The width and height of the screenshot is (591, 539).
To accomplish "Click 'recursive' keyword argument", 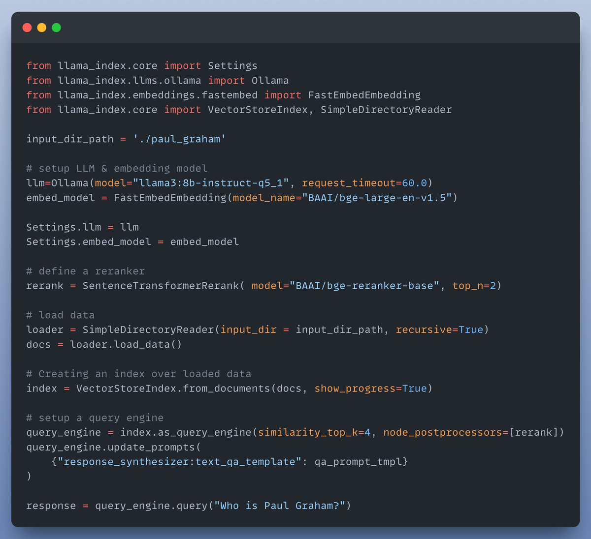I will (x=424, y=330).
